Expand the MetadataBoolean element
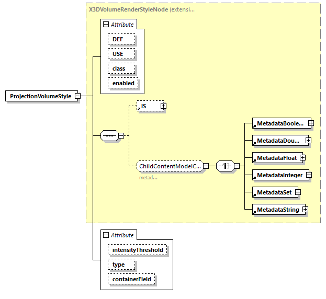Screen dimensions: 326x299 311,123
